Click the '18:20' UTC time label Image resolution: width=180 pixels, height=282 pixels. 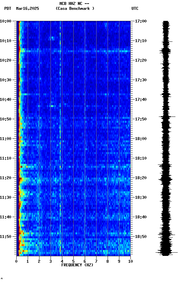click(141, 178)
